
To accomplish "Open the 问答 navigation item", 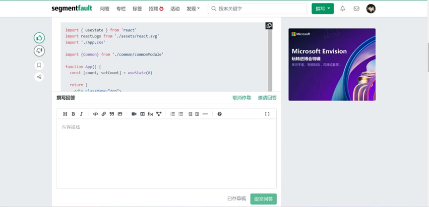I will 105,9.
